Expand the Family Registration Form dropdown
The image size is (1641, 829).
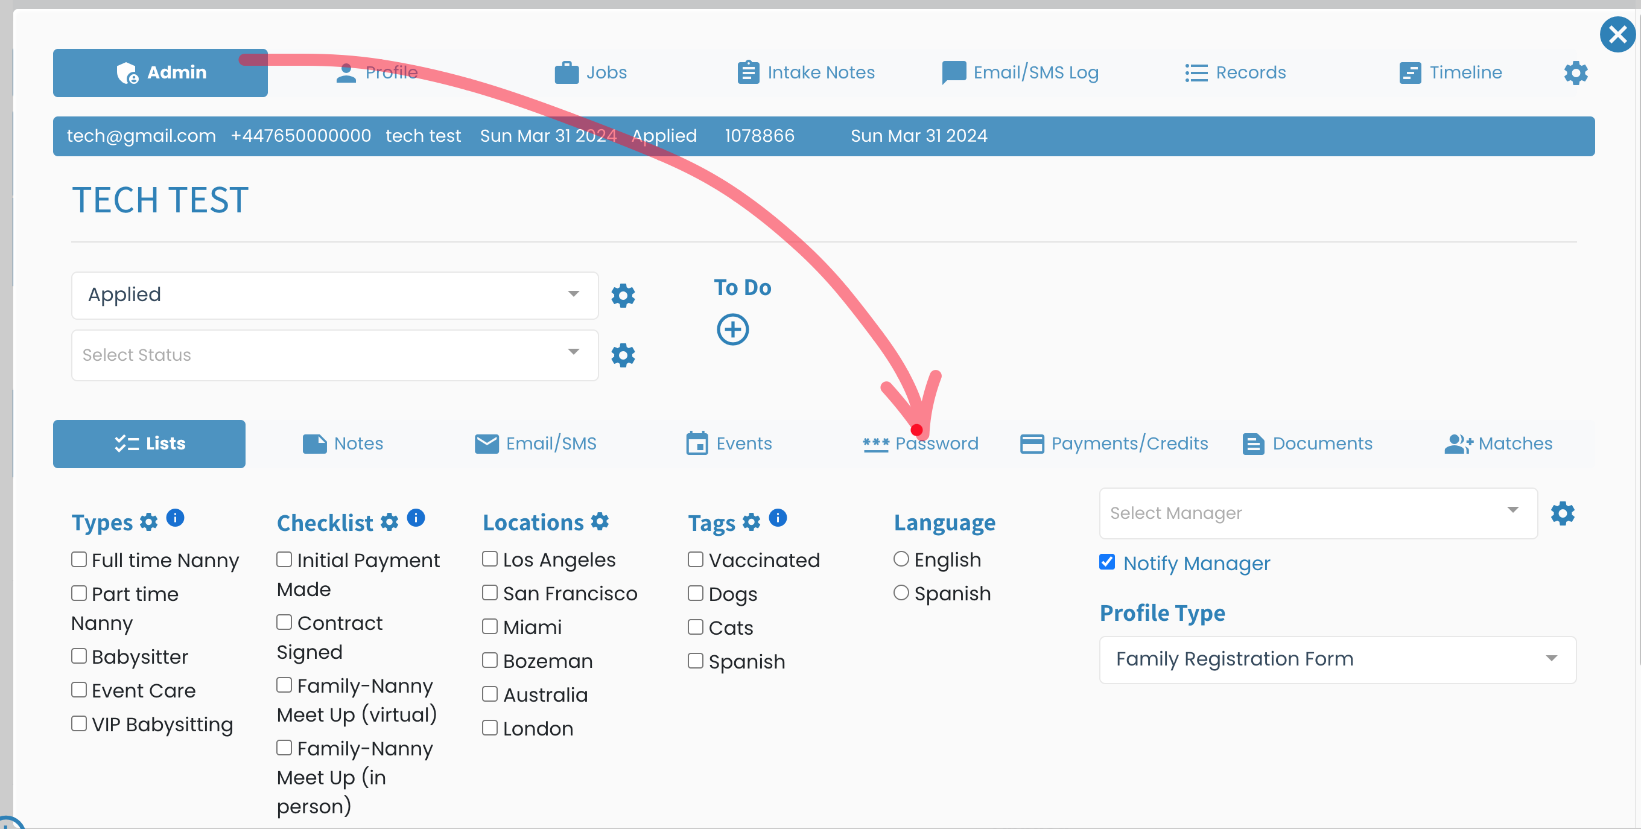(1338, 659)
